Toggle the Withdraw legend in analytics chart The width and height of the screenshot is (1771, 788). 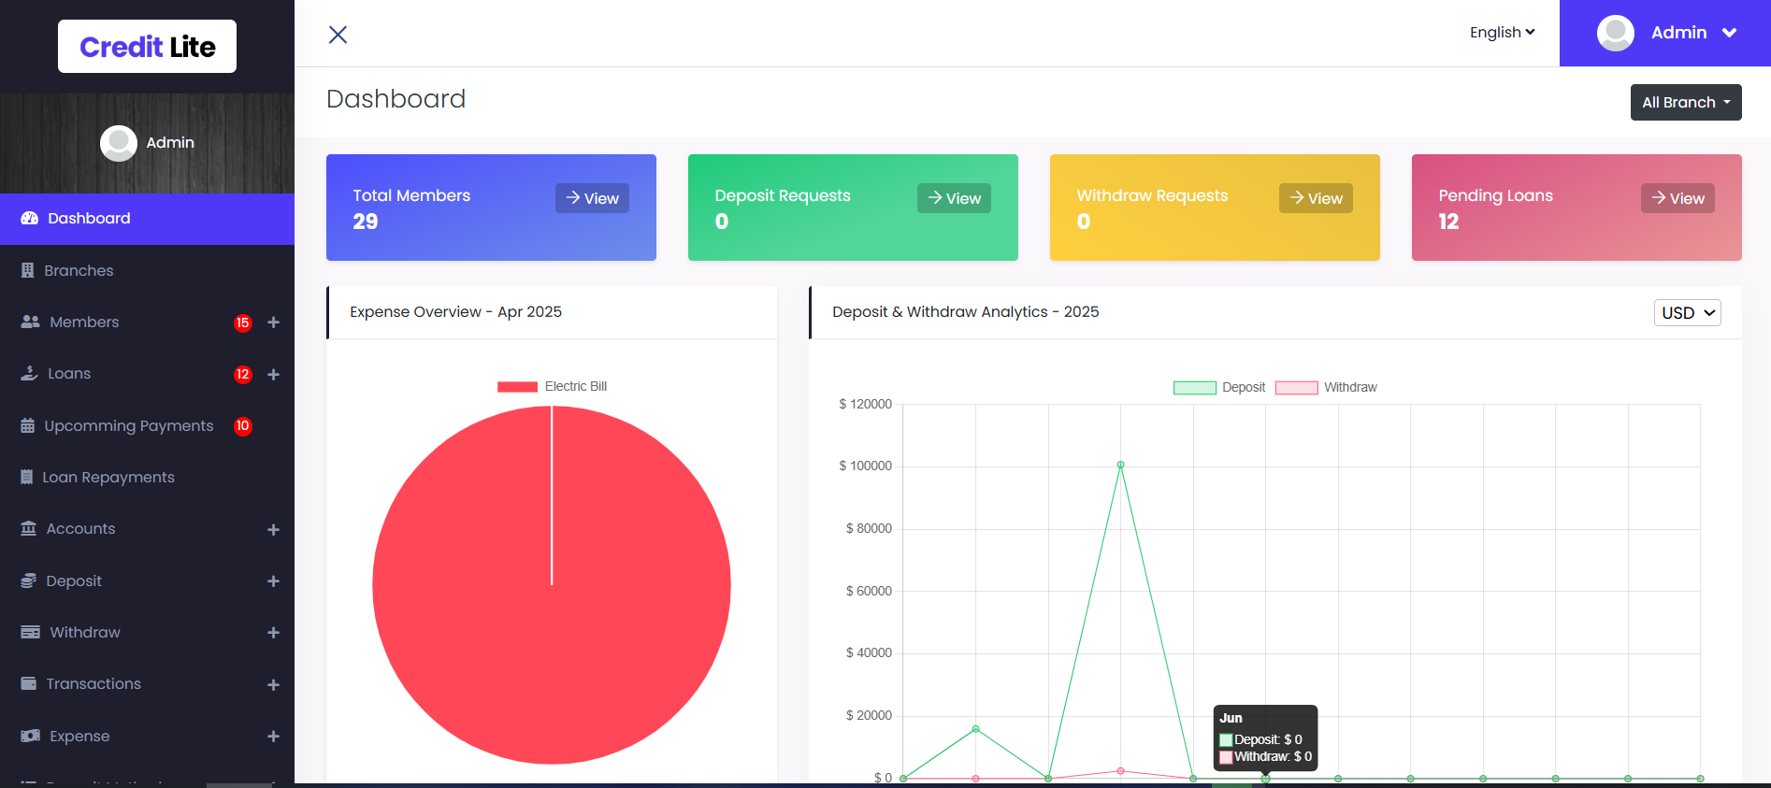click(x=1325, y=387)
